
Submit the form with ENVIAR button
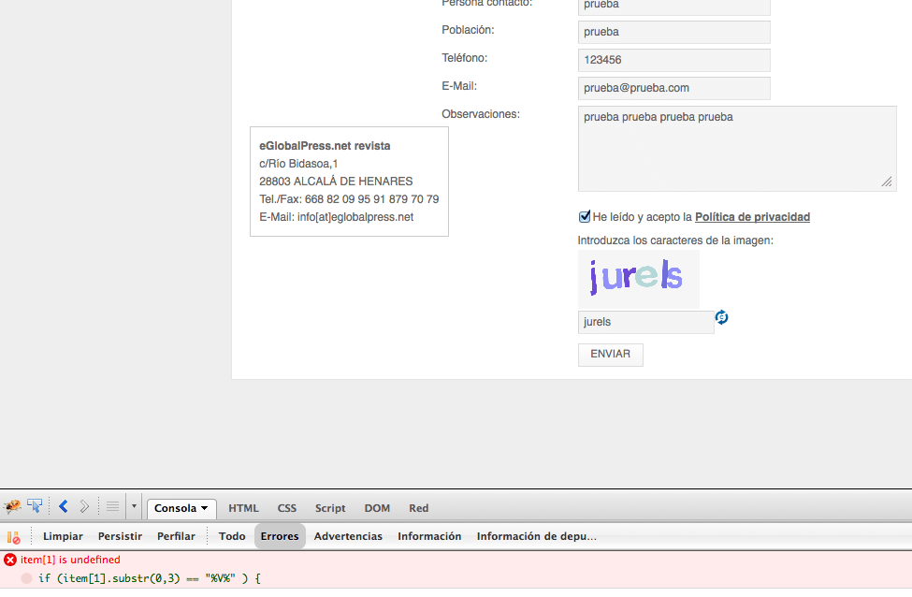pyautogui.click(x=610, y=355)
